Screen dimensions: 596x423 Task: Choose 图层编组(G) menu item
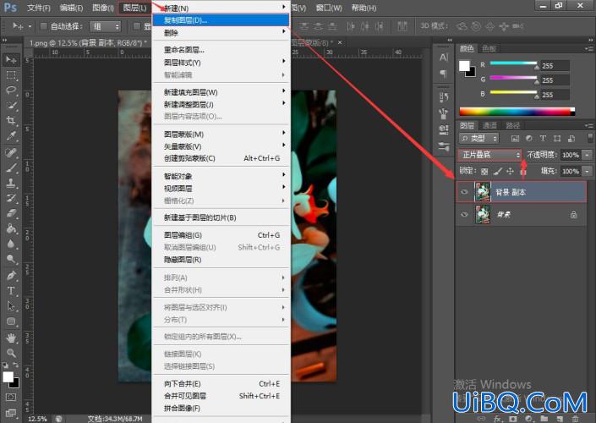(221, 235)
